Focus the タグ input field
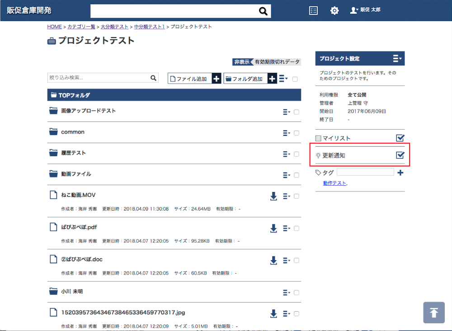 click(x=365, y=172)
